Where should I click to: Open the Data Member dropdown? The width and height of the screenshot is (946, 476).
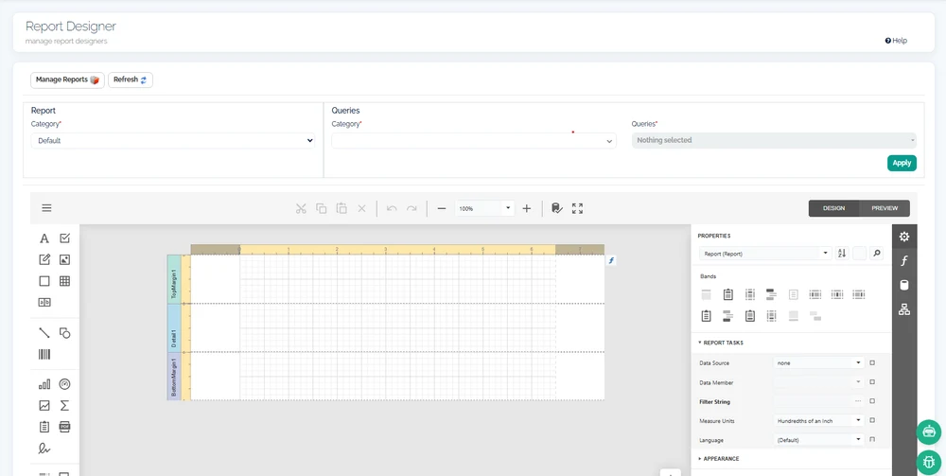coord(819,382)
